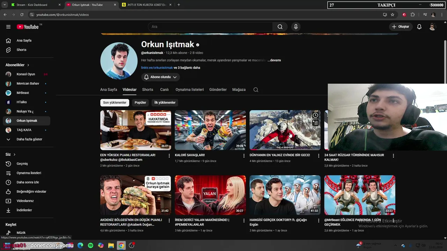Switch to channel Shorts tab
Screen dimensions: 447x251
(x=148, y=90)
